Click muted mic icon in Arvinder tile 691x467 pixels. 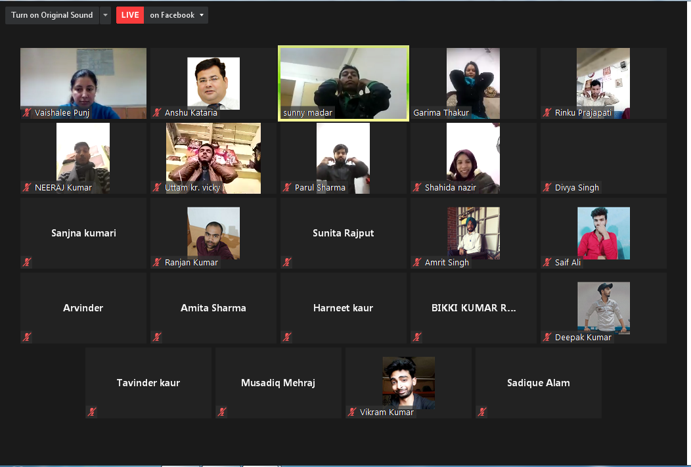click(27, 337)
